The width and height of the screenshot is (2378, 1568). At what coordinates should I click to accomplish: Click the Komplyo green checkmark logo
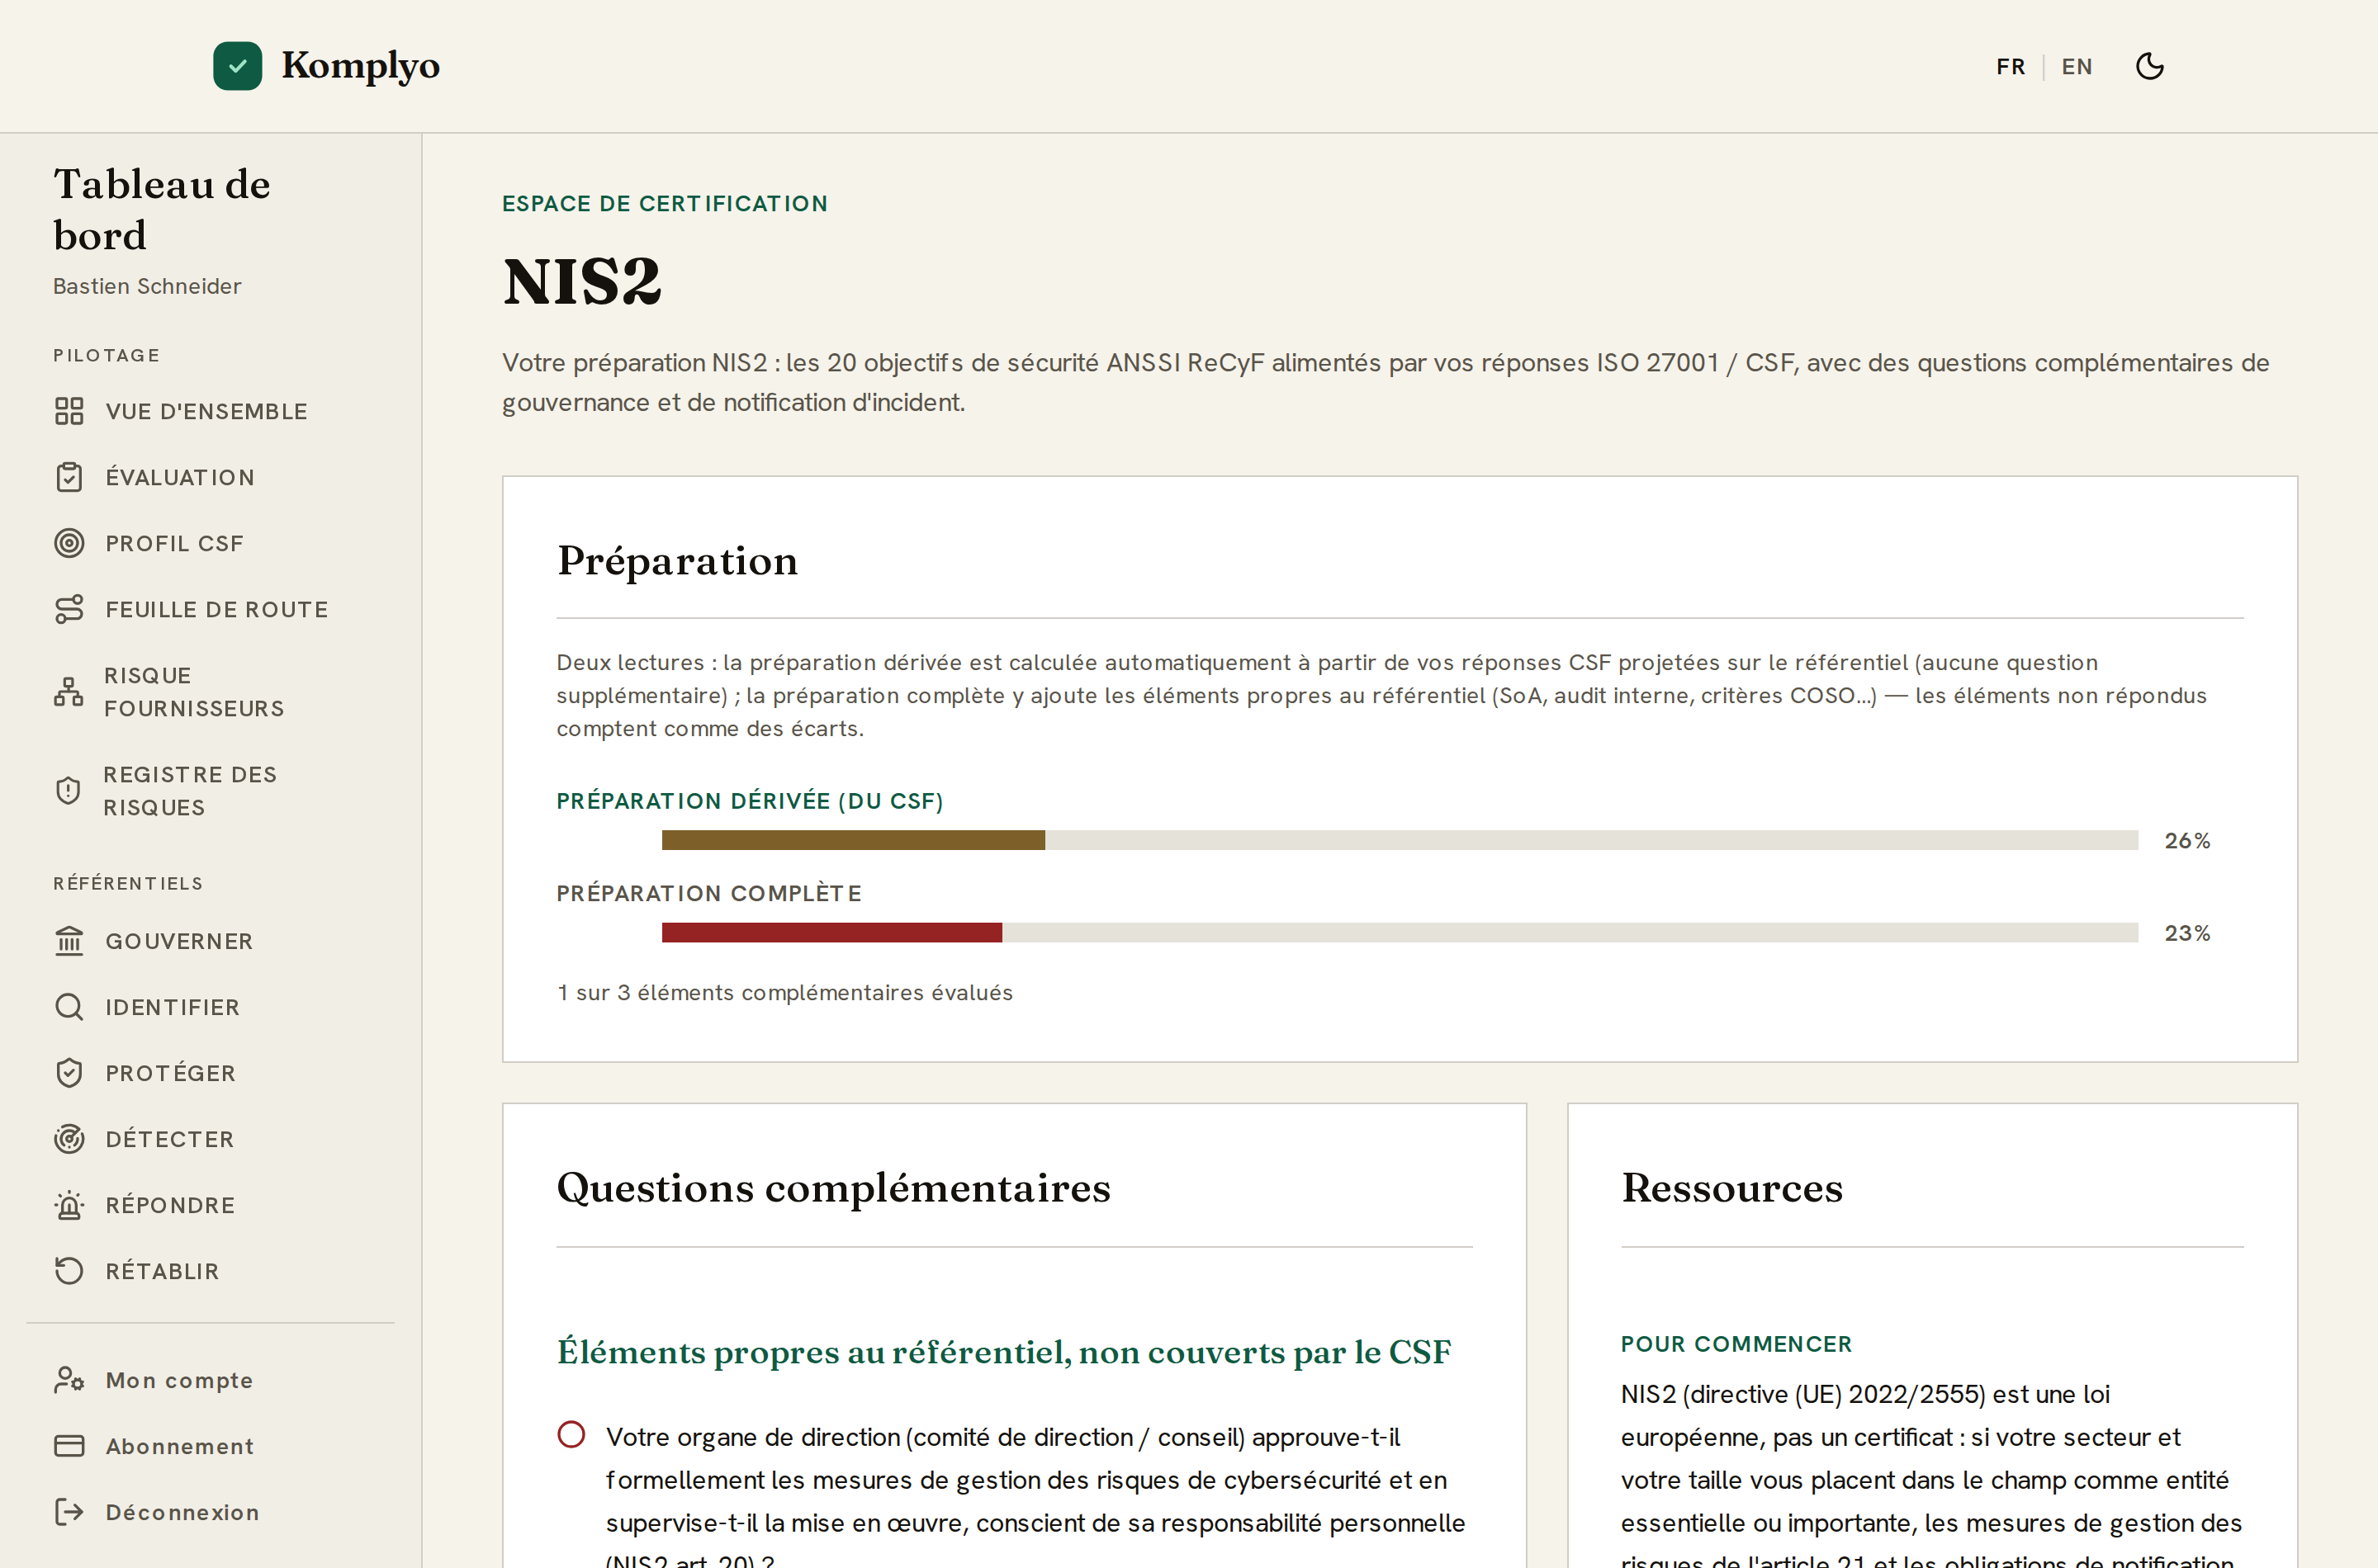click(237, 66)
